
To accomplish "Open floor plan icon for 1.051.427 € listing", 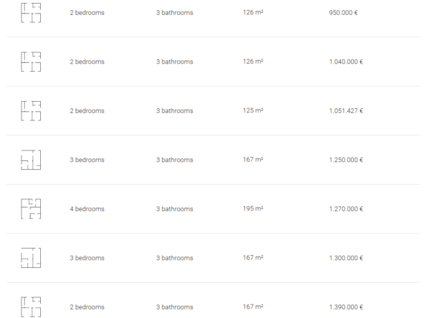I will pyautogui.click(x=31, y=111).
